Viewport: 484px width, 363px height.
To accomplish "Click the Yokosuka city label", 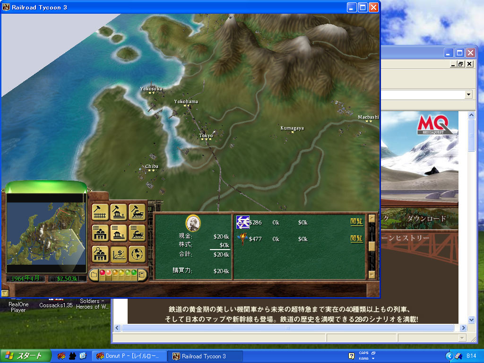I will (x=151, y=88).
